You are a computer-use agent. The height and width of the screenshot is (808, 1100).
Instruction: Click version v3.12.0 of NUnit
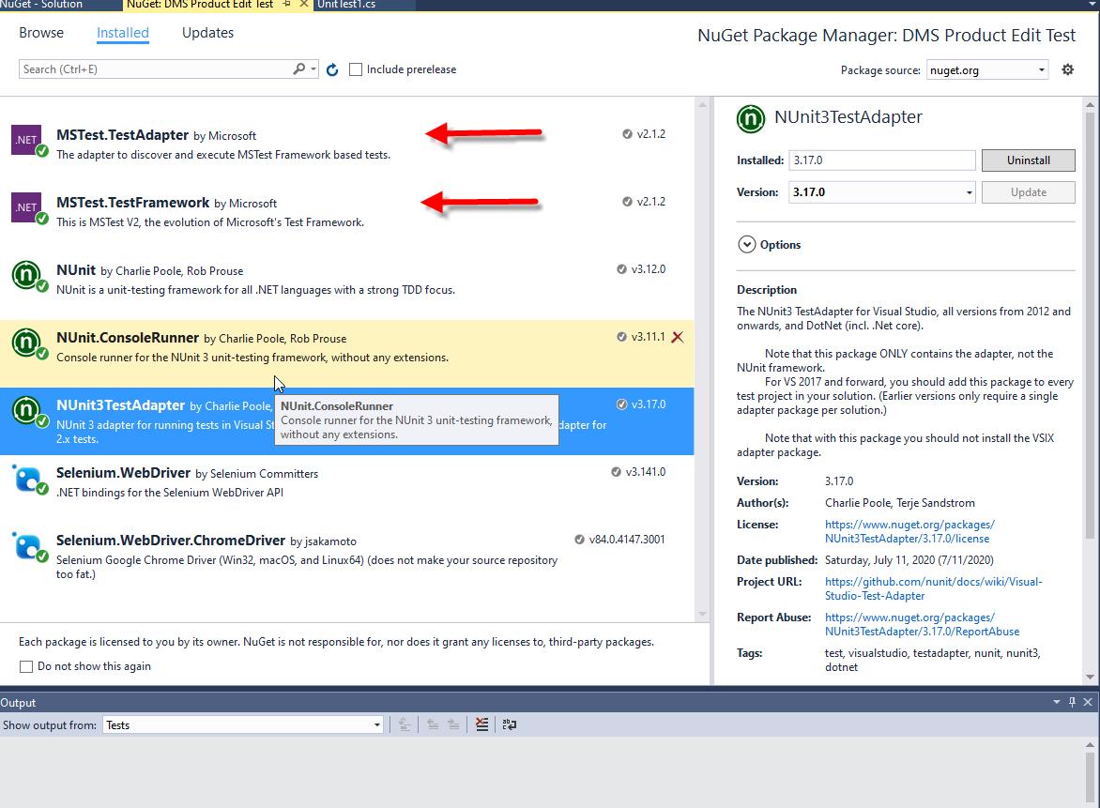tap(649, 269)
